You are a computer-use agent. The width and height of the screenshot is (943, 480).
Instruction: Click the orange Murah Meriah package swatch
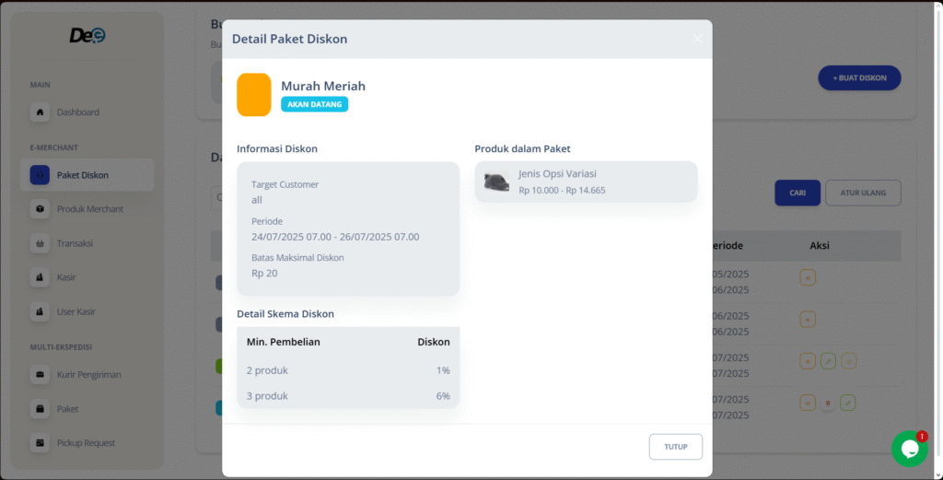click(x=254, y=95)
